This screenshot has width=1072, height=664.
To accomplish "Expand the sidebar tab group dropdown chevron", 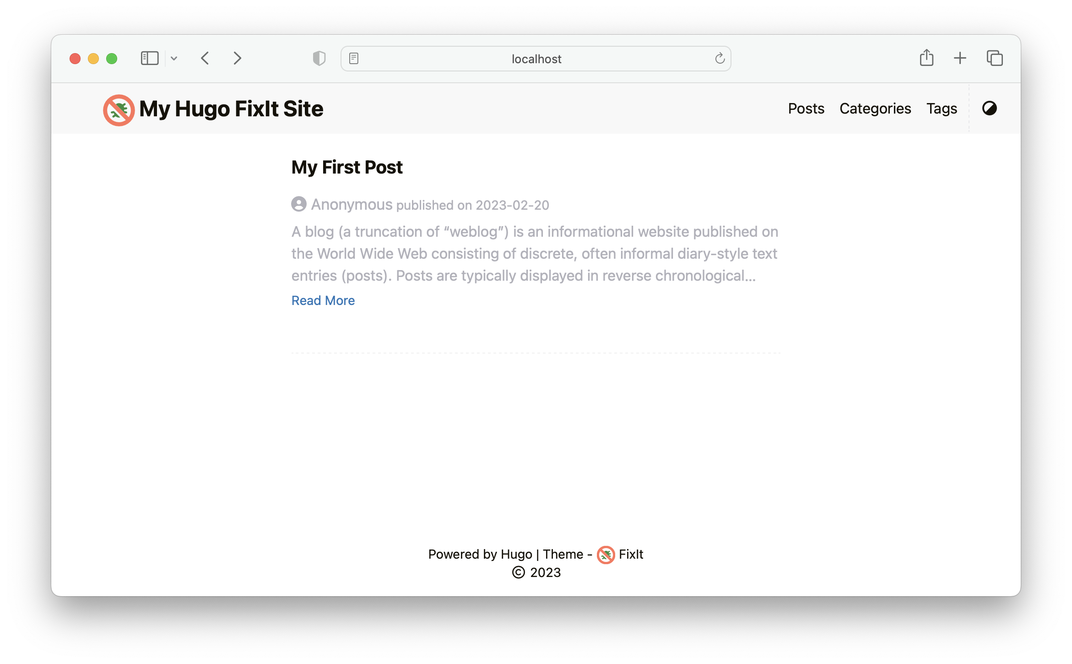I will 174,58.
